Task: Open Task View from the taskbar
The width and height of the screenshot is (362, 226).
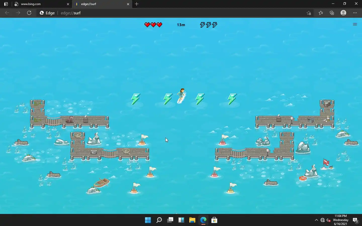Action: tap(170, 220)
